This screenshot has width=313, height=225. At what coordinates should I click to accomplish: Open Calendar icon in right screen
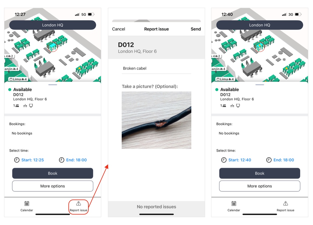pos(234,204)
